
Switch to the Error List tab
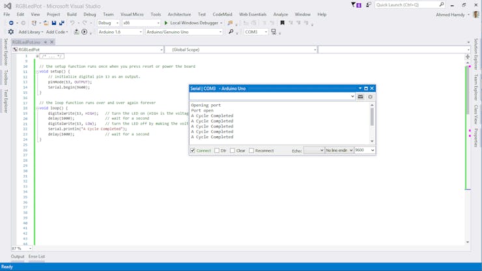coord(36,257)
